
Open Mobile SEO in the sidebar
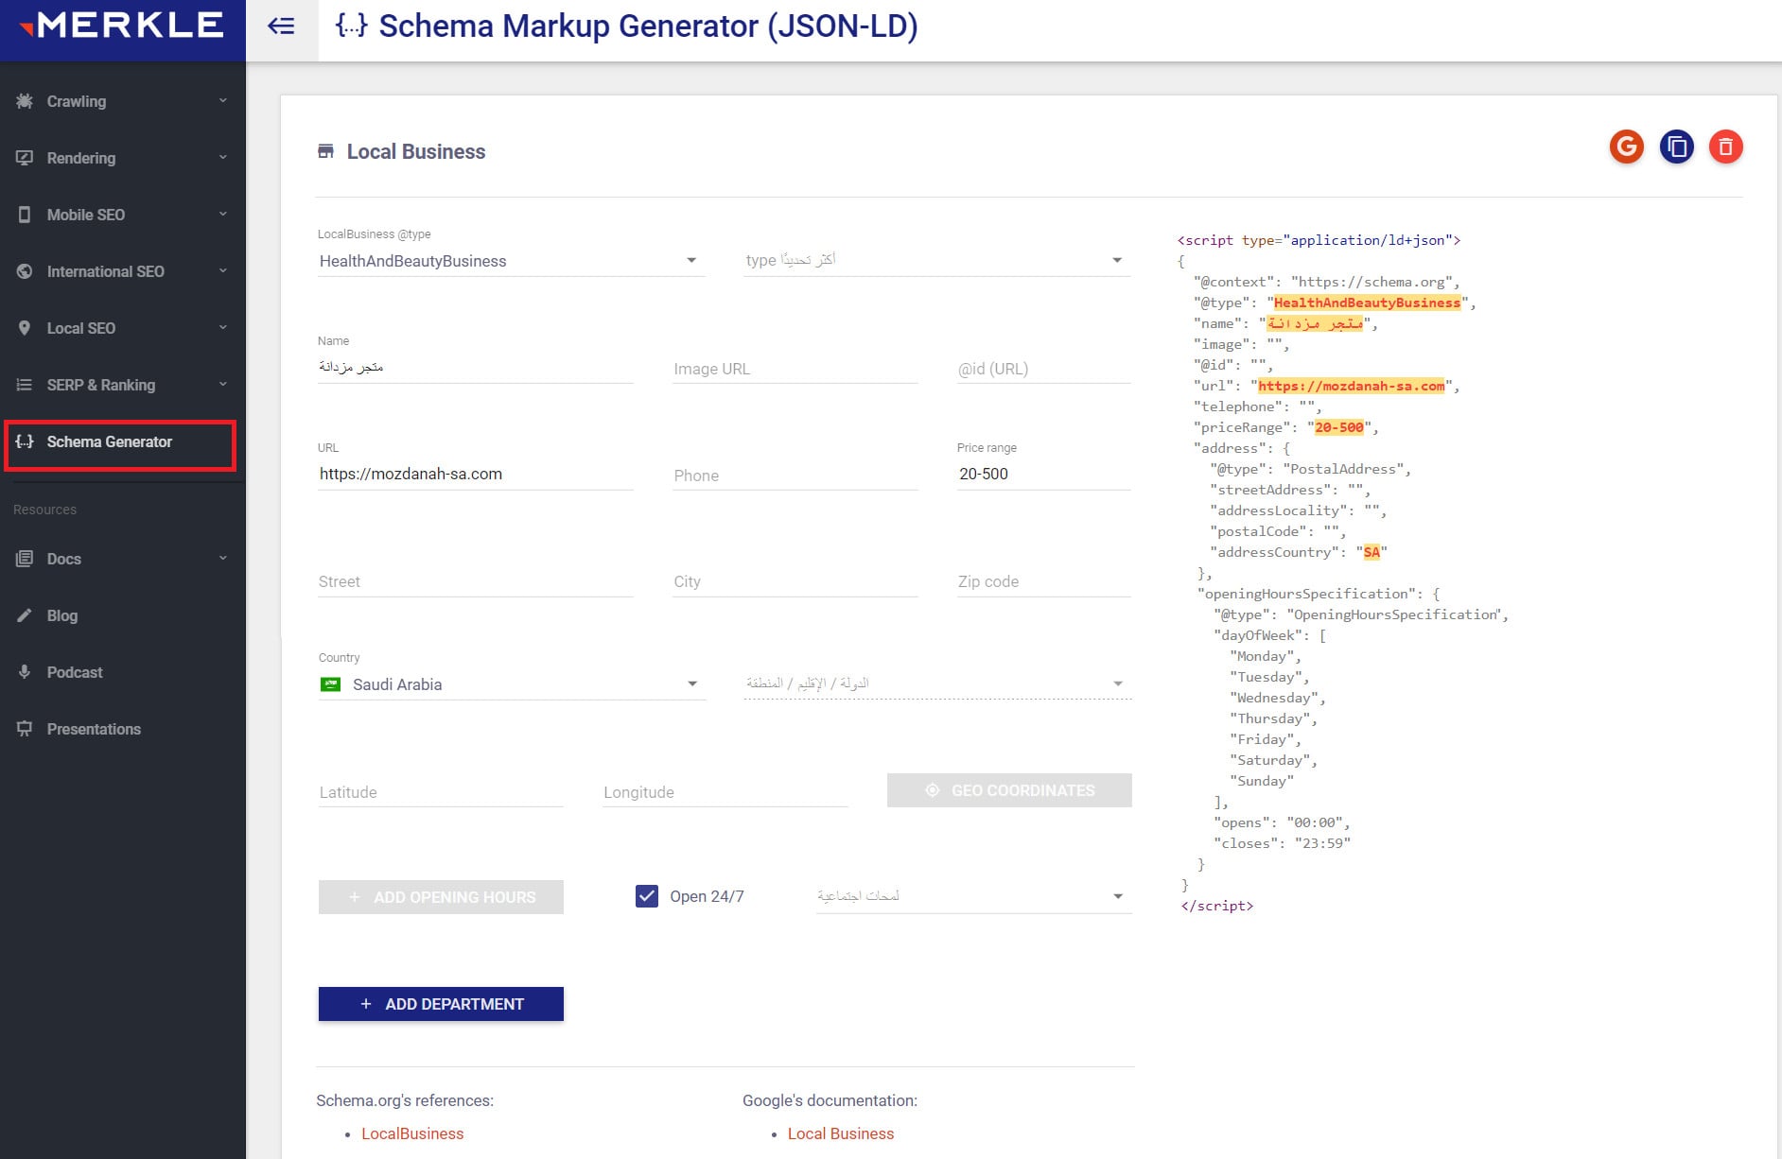(123, 215)
